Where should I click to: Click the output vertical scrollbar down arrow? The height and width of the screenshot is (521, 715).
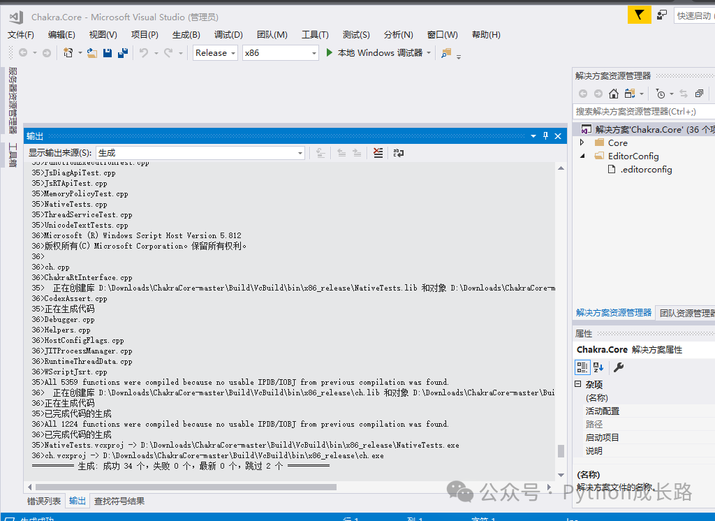point(561,475)
